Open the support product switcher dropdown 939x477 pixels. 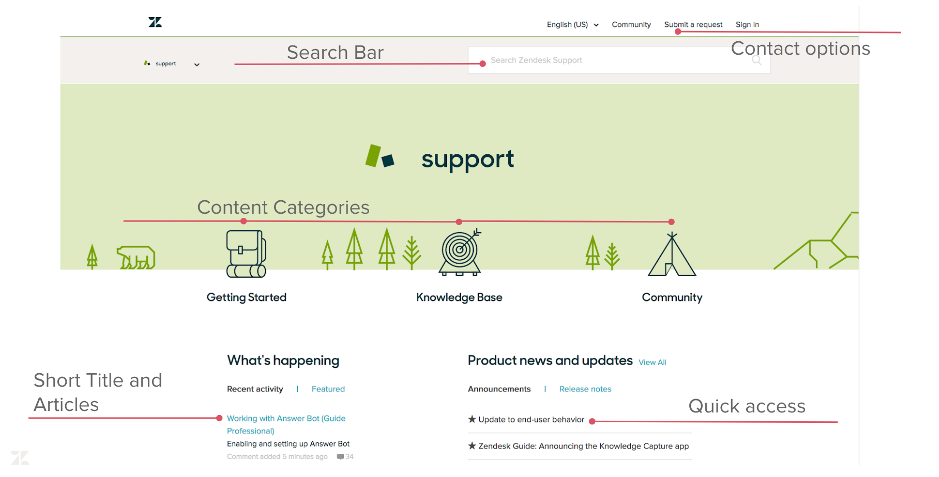pyautogui.click(x=196, y=65)
